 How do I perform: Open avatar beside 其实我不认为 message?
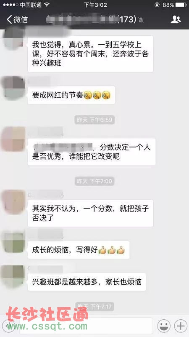[13, 202]
